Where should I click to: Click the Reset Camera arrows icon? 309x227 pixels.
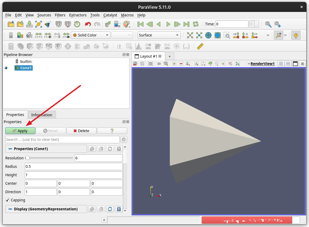click(x=190, y=35)
